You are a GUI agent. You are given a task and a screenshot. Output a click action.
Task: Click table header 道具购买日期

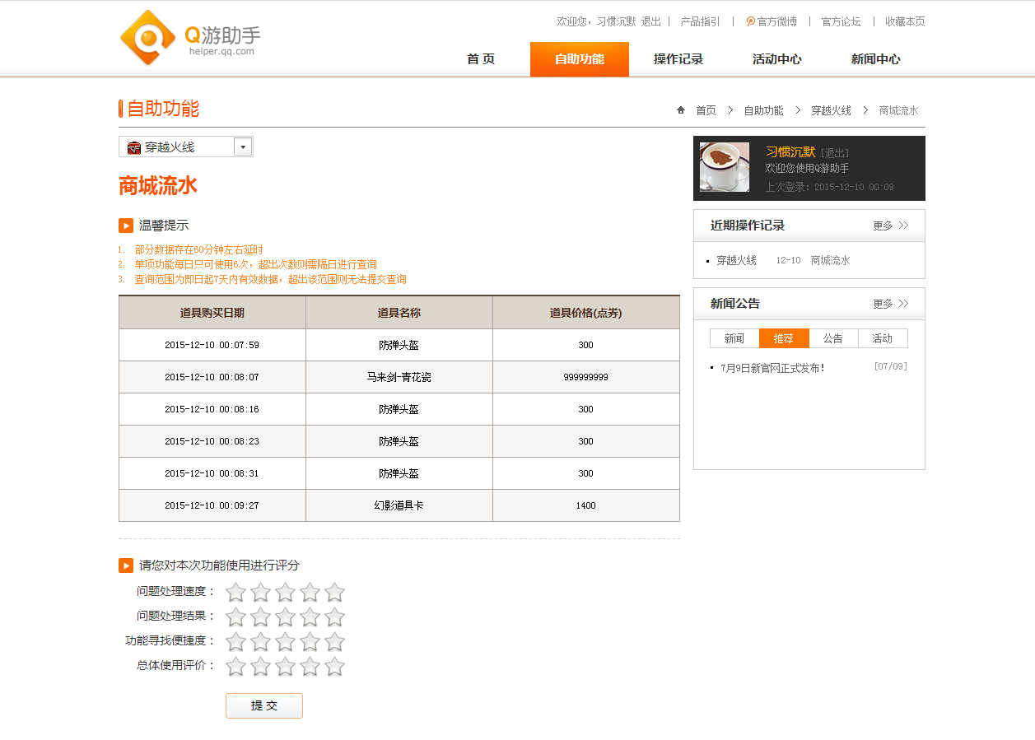point(212,313)
